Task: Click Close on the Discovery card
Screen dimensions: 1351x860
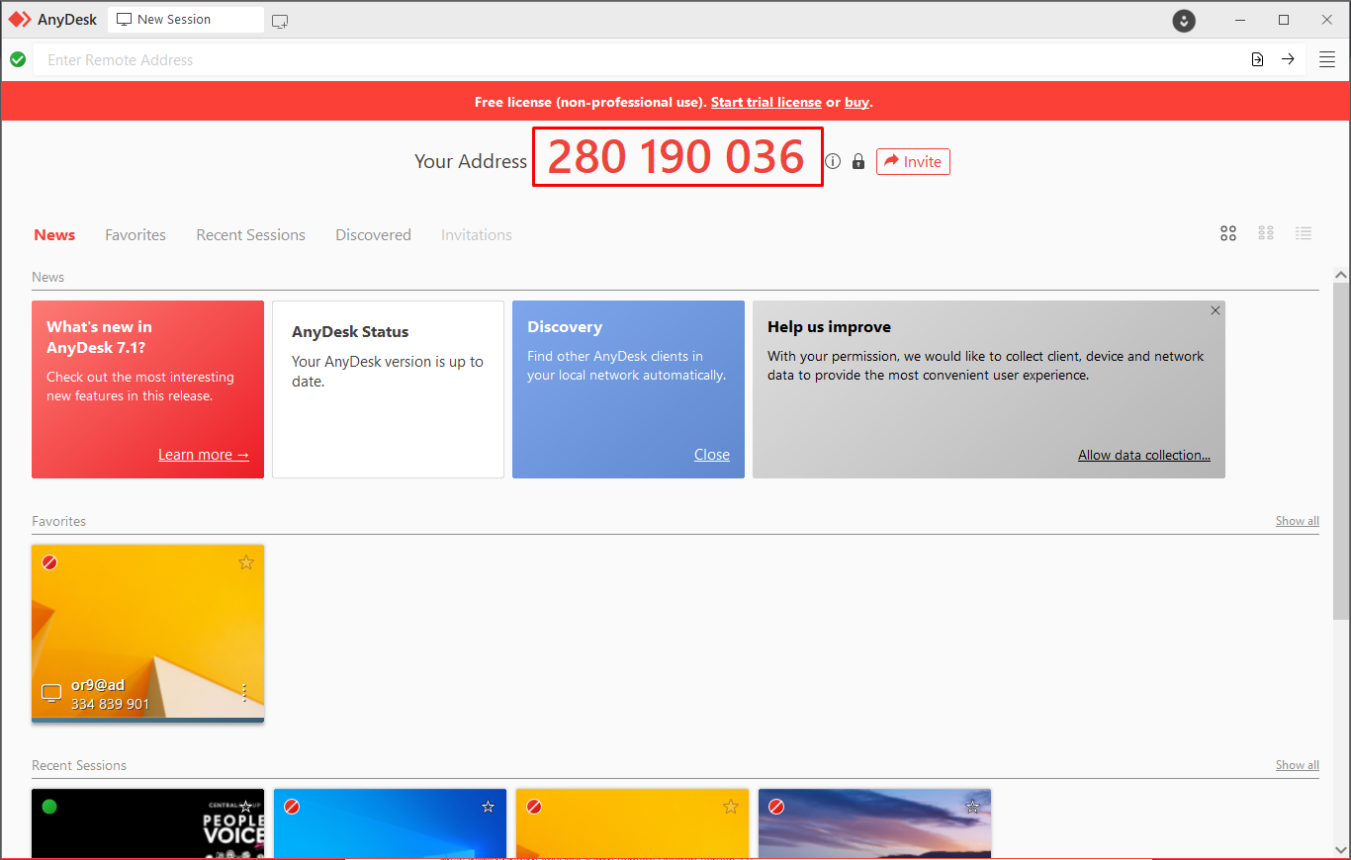Action: pyautogui.click(x=712, y=455)
